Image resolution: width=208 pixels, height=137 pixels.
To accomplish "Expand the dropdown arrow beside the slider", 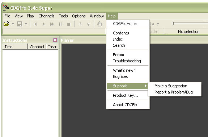I will click(158, 24).
